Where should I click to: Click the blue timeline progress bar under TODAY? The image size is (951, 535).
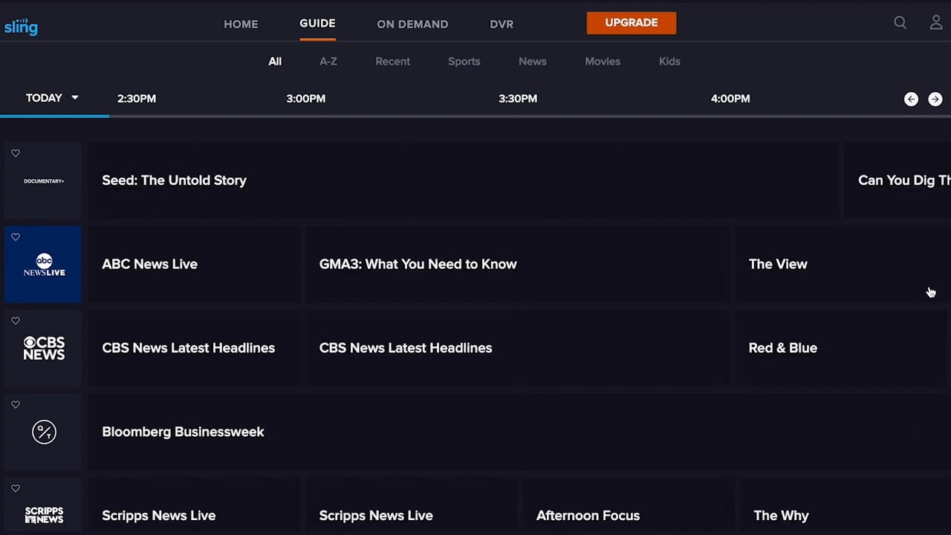point(55,116)
